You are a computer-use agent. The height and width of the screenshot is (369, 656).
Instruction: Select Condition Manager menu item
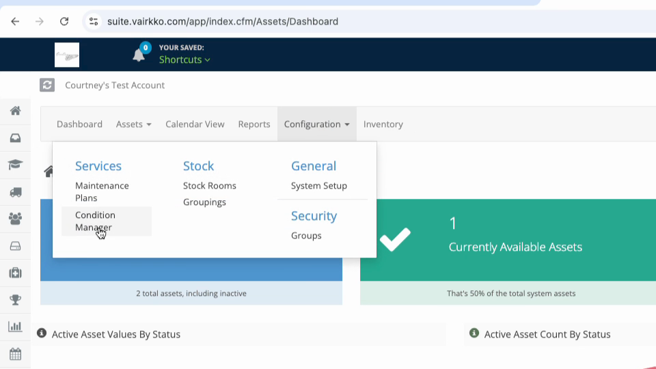(x=107, y=221)
